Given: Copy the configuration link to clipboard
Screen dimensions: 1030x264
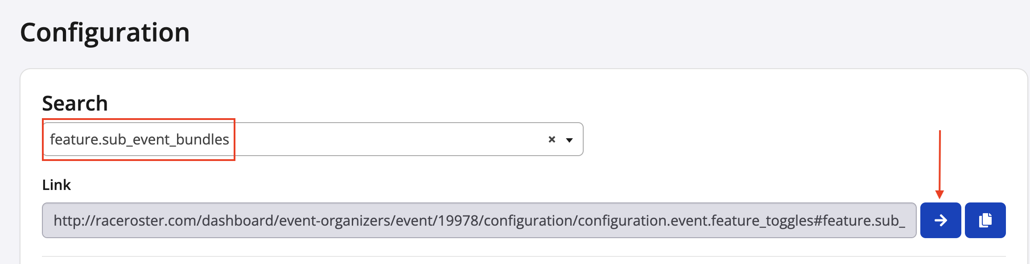Looking at the screenshot, I should coord(985,220).
